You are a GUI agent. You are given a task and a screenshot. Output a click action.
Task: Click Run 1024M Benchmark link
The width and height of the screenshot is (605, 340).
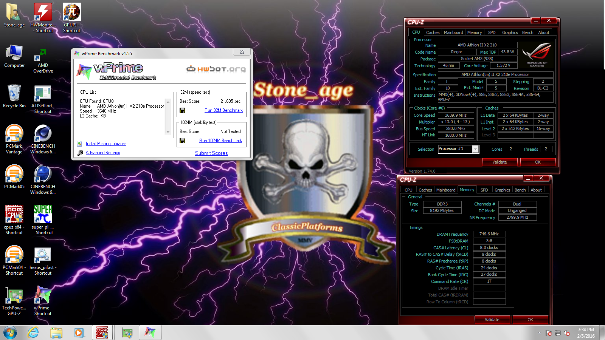[x=220, y=141]
